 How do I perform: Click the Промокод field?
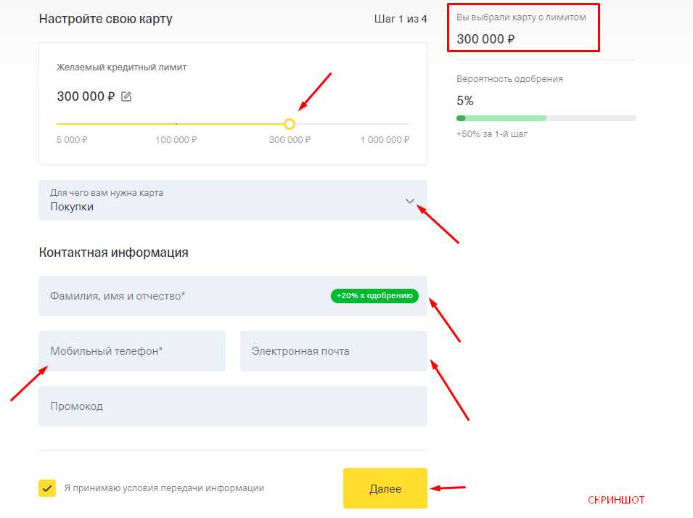point(233,406)
